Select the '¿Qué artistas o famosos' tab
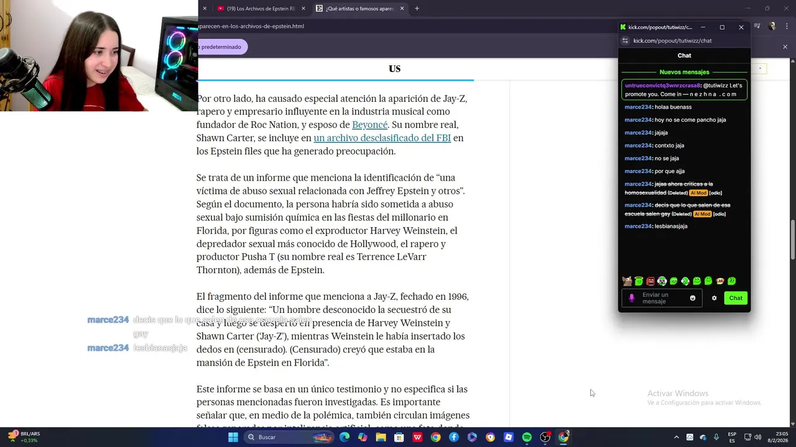This screenshot has height=447, width=796. coord(359,9)
